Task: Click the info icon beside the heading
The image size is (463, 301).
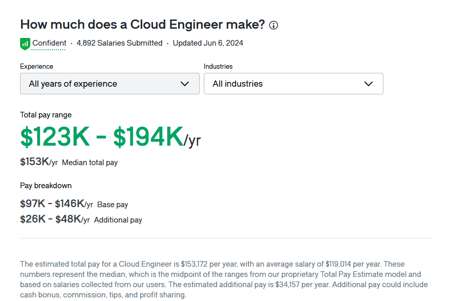Action: pyautogui.click(x=274, y=25)
